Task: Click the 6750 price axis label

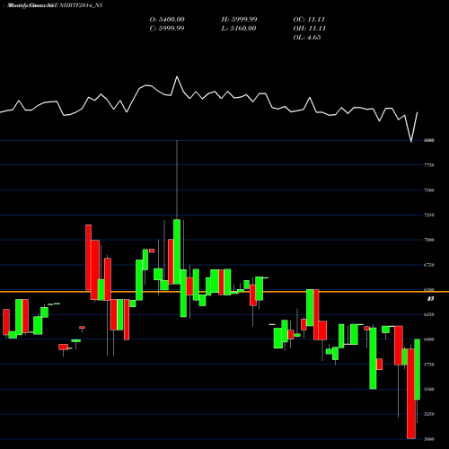Action: point(429,265)
